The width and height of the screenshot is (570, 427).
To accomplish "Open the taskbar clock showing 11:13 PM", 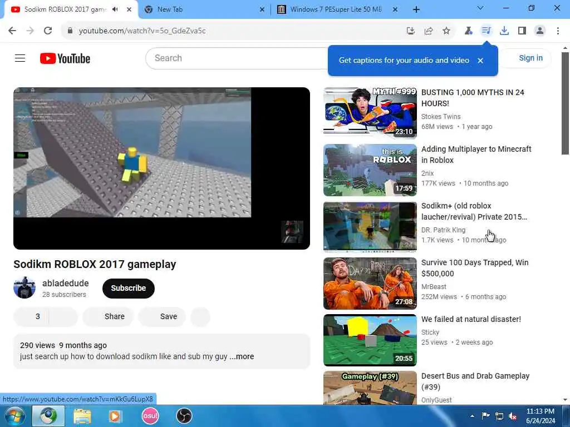I will tap(540, 416).
